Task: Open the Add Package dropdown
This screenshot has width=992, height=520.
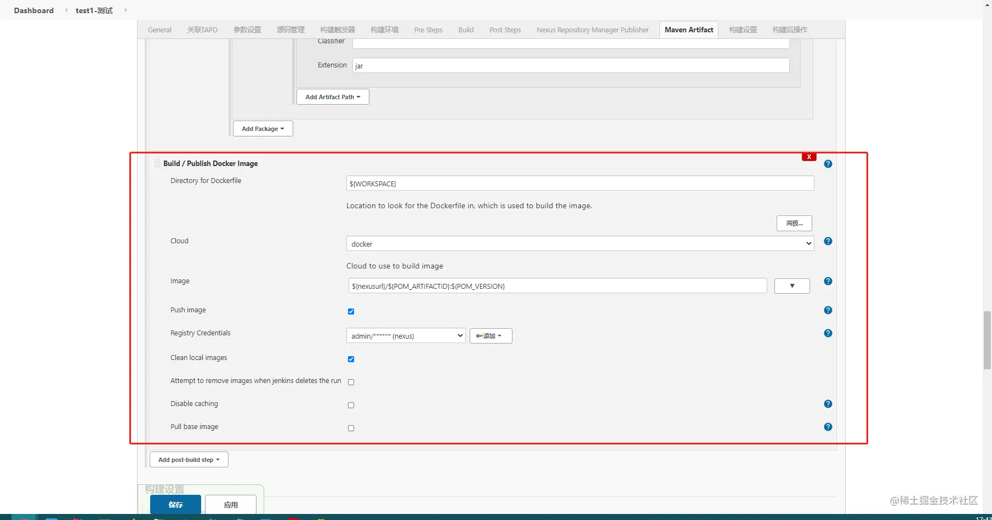Action: pos(263,129)
